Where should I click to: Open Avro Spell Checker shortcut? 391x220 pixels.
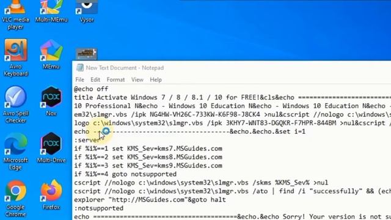pyautogui.click(x=15, y=105)
